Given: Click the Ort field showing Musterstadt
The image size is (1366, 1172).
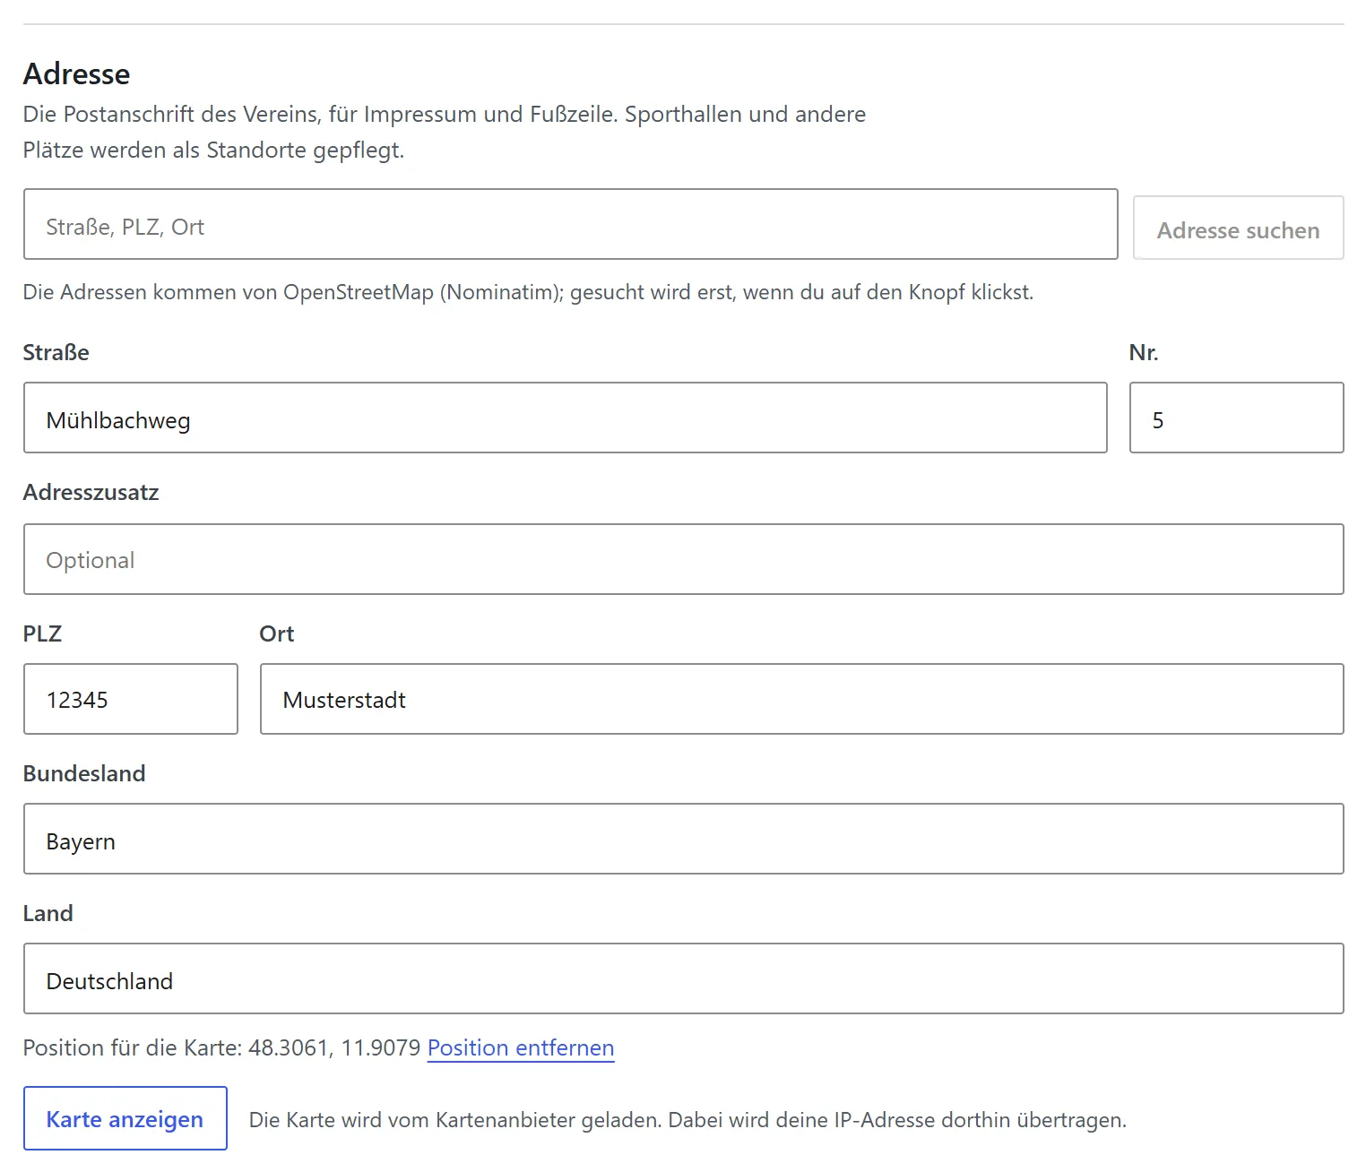Looking at the screenshot, I should (801, 699).
